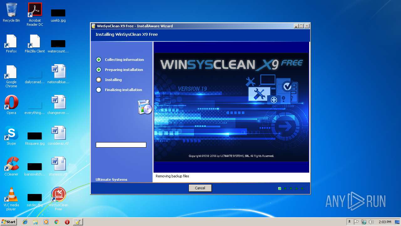Open the Action Center flag icon
Image resolution: width=401 pixels, height=226 pixels.
(x=356, y=222)
